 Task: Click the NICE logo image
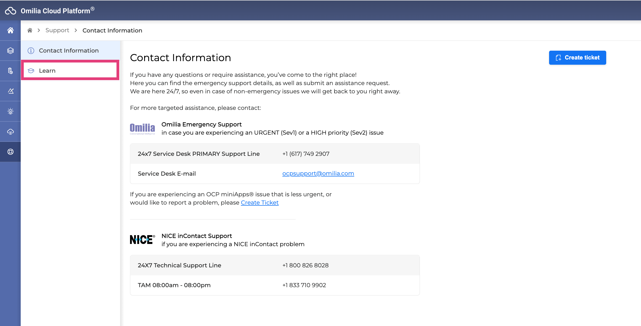click(x=142, y=240)
